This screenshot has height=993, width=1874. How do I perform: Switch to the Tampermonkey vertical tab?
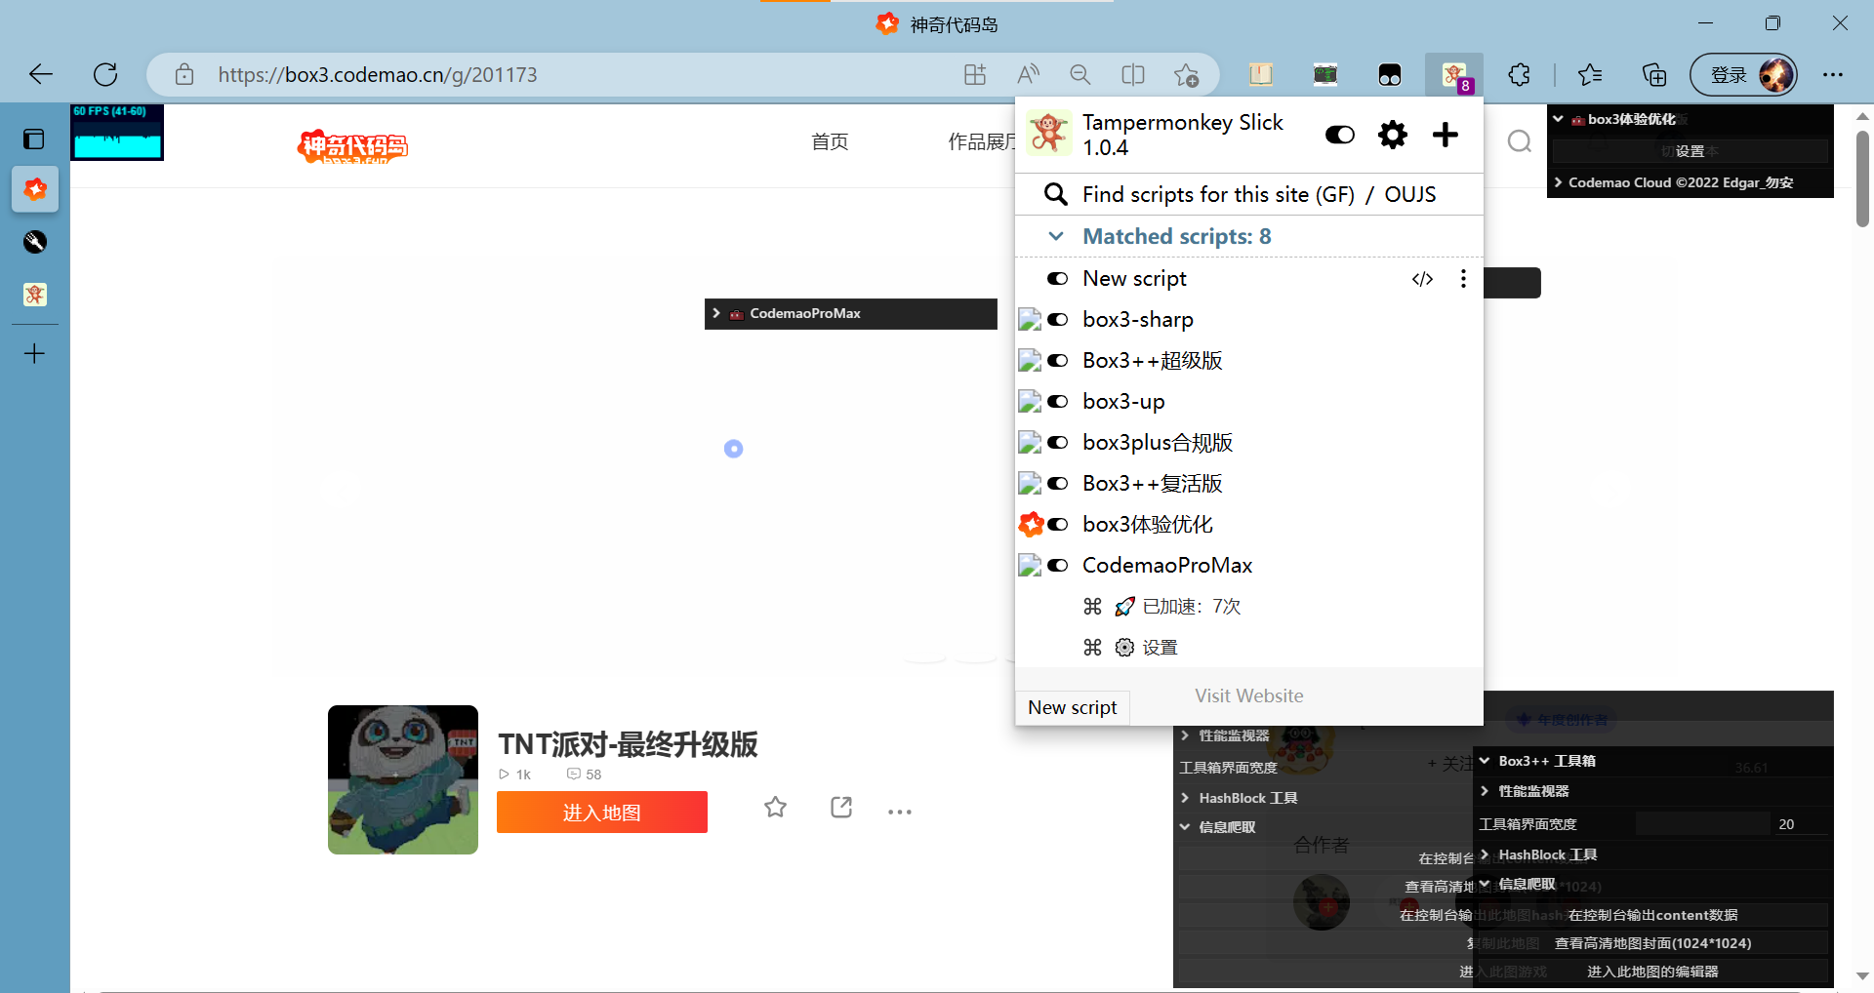tap(35, 295)
